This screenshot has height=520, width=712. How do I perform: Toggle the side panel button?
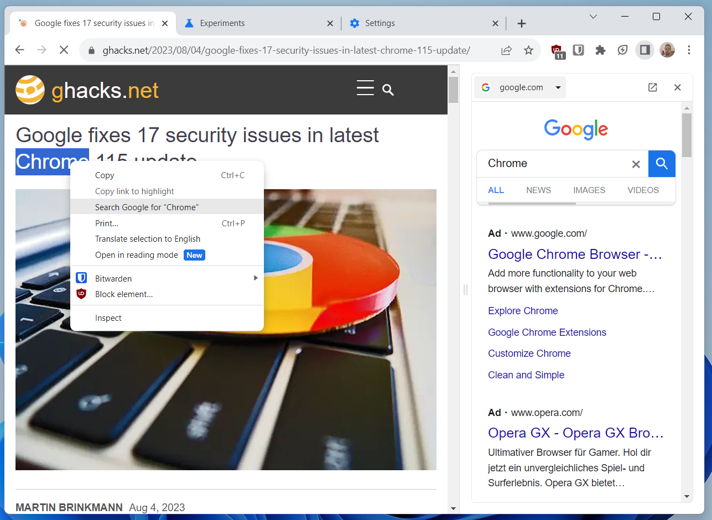pyautogui.click(x=645, y=50)
